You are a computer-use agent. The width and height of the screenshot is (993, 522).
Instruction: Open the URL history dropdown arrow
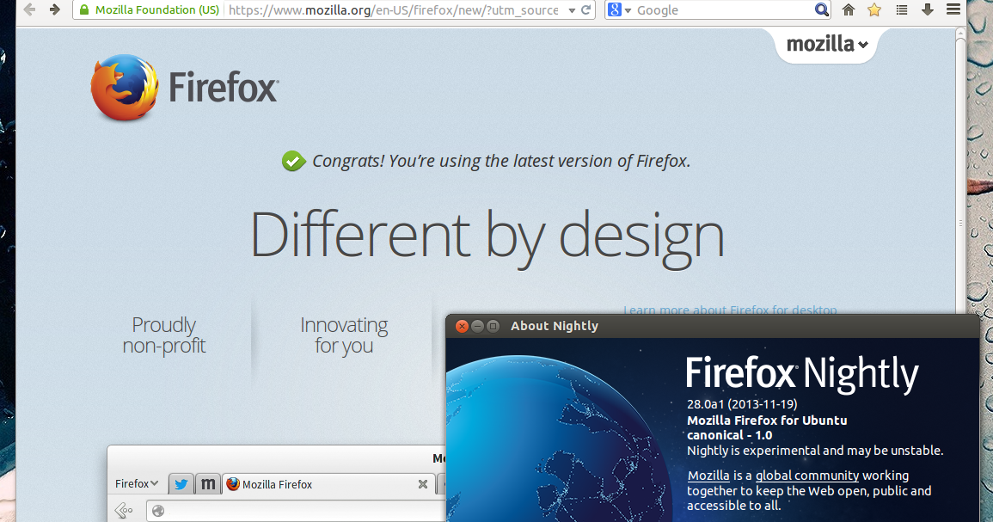pyautogui.click(x=572, y=10)
